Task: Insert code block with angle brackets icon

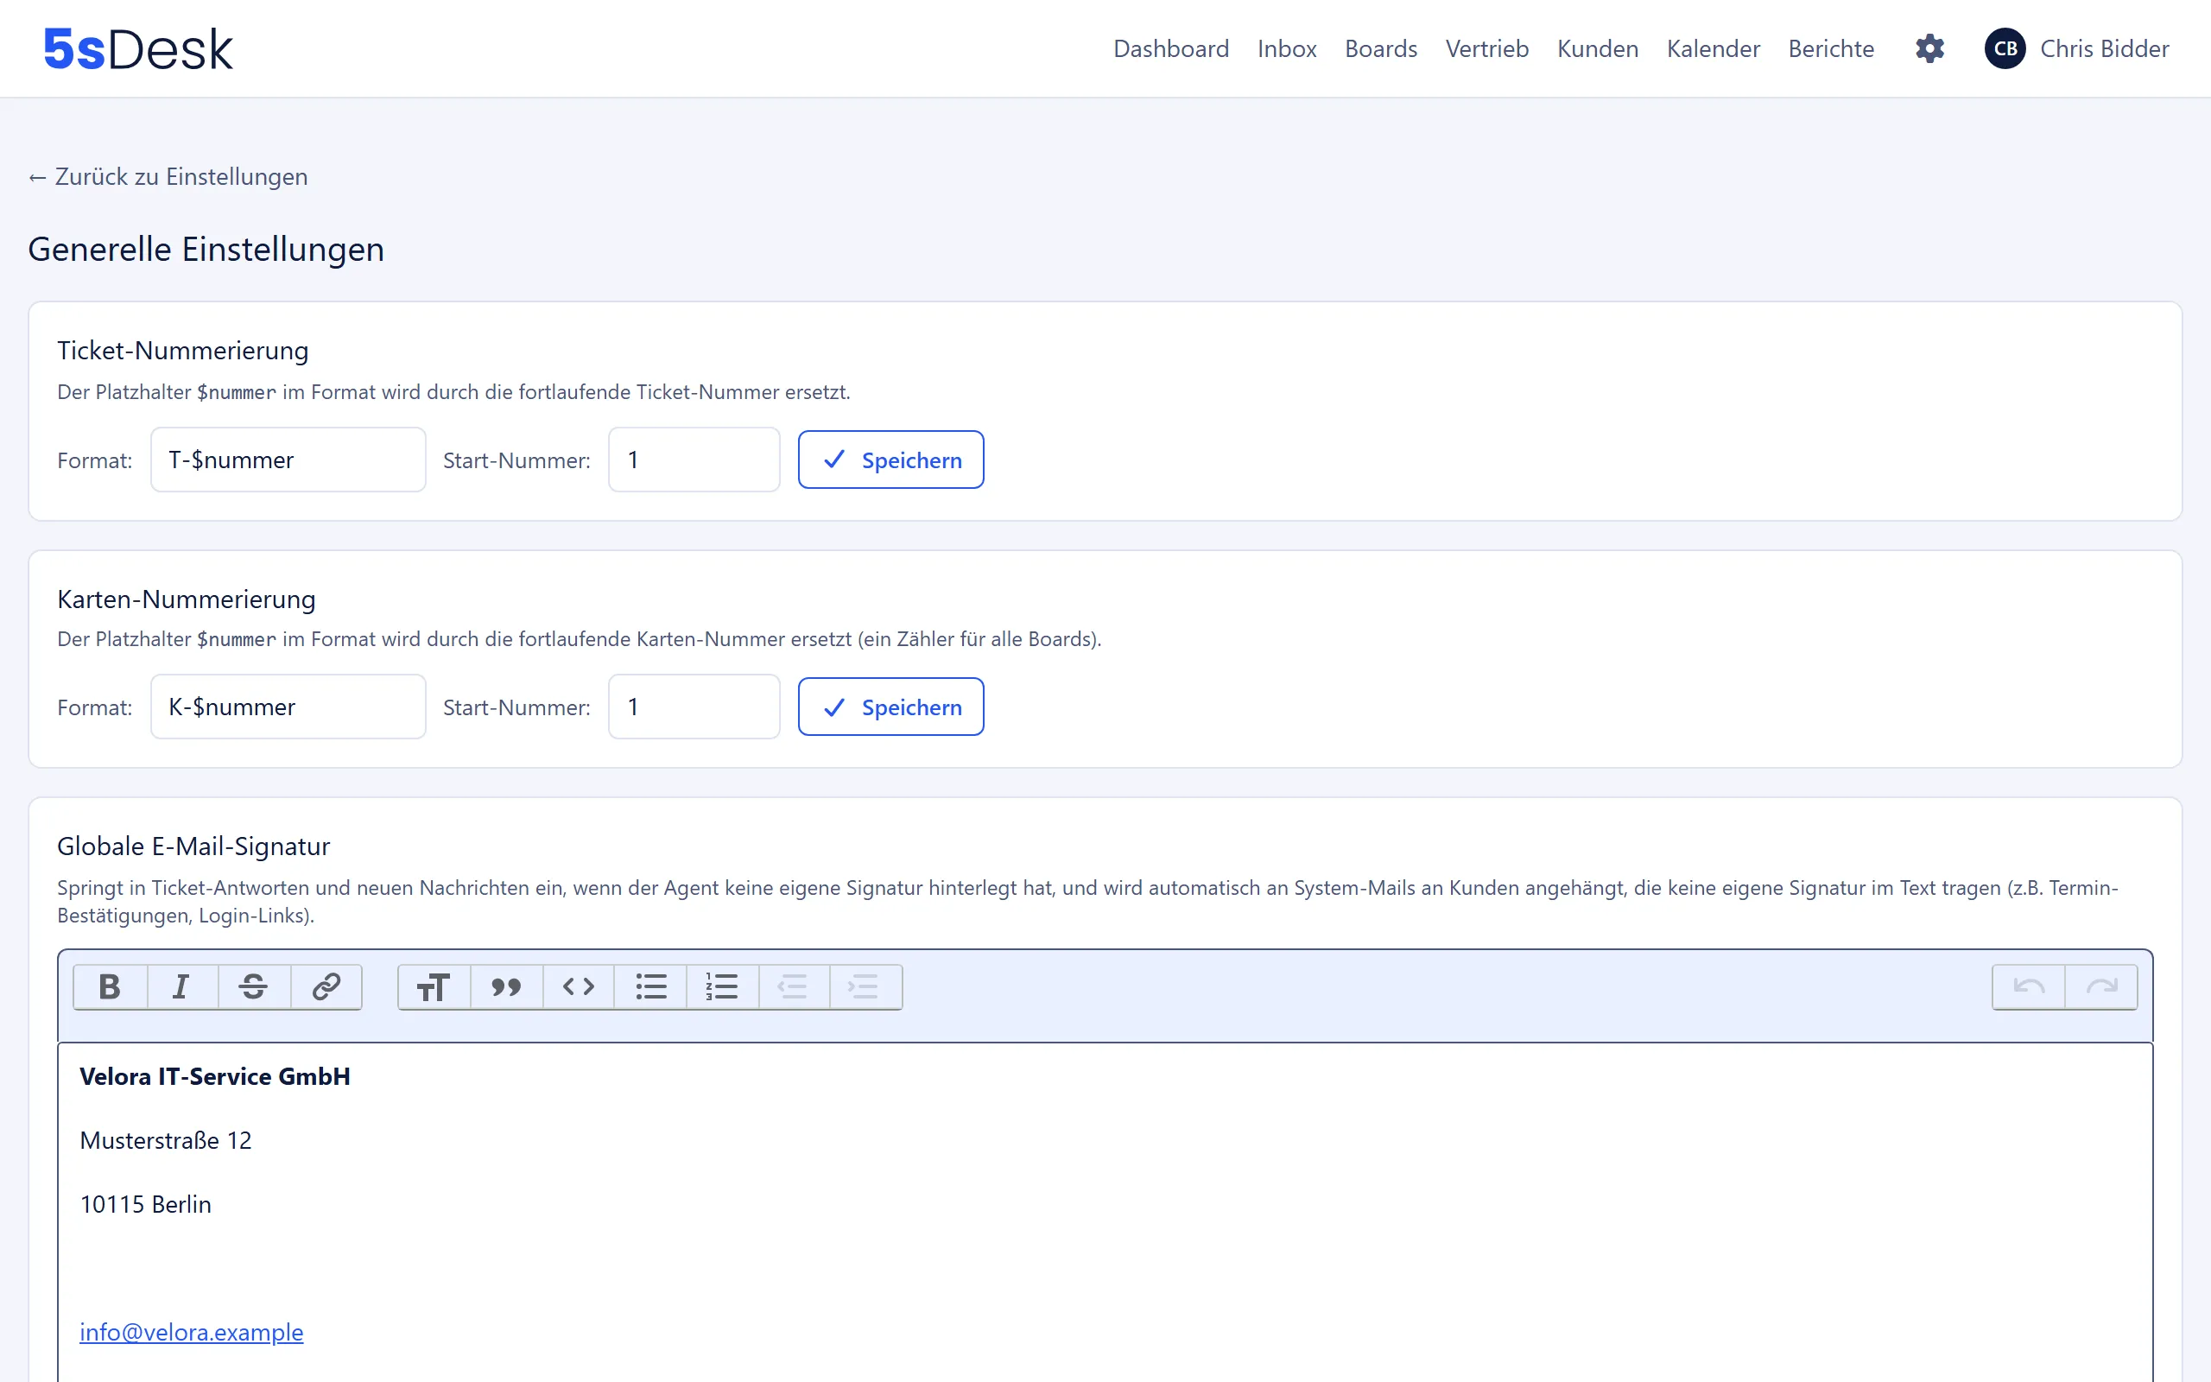Action: point(579,987)
